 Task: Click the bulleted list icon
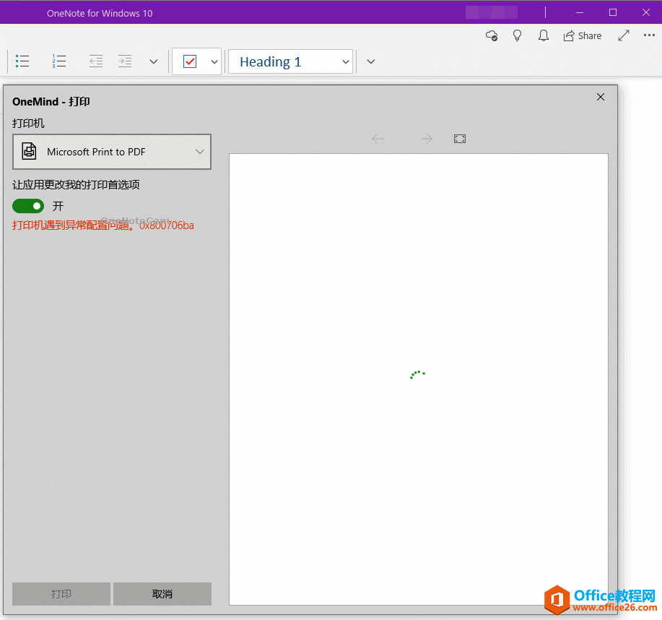[x=22, y=61]
